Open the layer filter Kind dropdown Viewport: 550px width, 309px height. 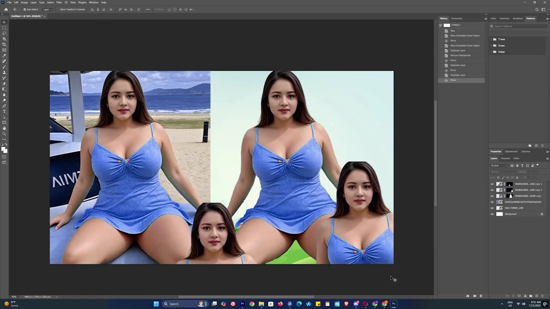pos(498,166)
